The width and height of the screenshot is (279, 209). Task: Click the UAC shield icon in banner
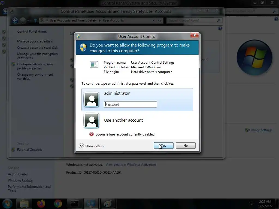(83, 47)
